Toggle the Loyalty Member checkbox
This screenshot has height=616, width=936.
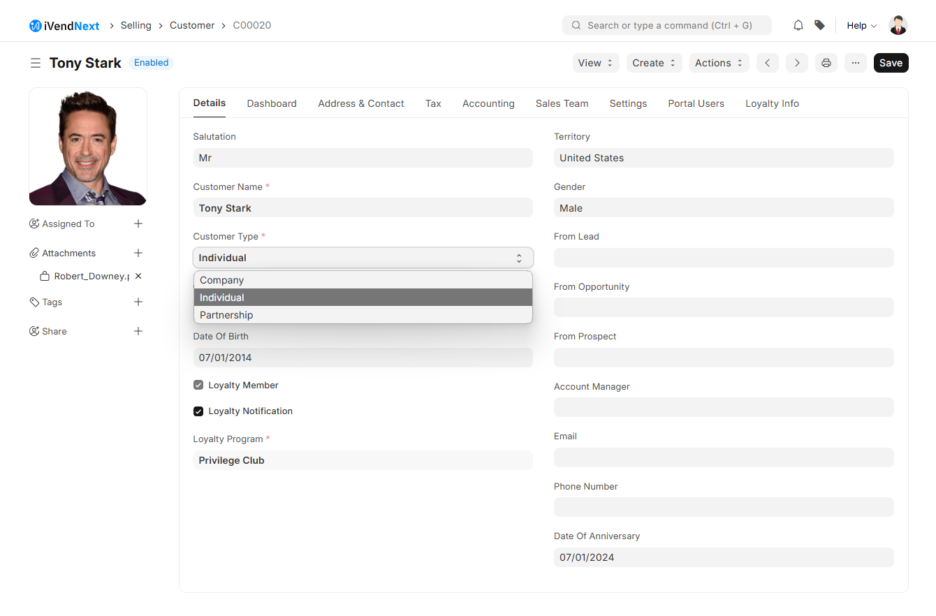pyautogui.click(x=198, y=386)
